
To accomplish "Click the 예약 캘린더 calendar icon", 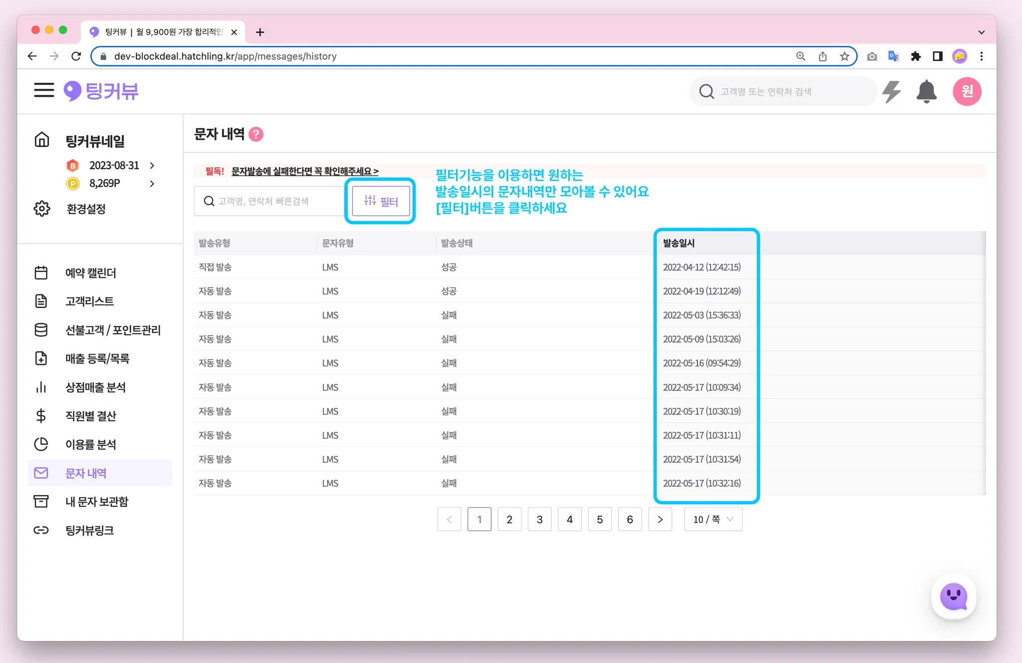I will coord(41,273).
